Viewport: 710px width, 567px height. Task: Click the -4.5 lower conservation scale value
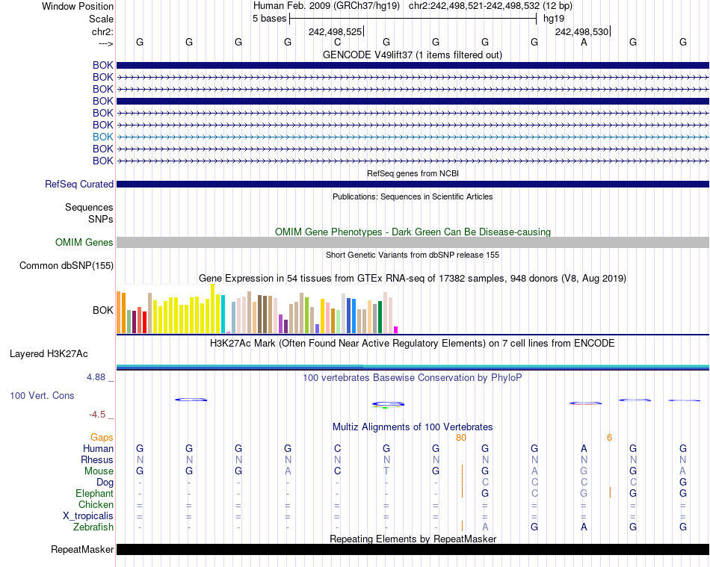(97, 415)
